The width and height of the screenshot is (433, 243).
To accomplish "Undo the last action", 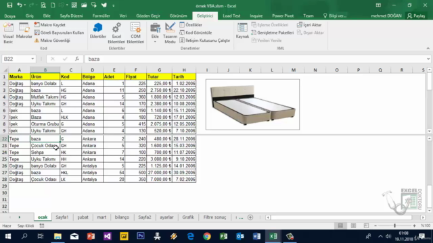I will coord(19,5).
